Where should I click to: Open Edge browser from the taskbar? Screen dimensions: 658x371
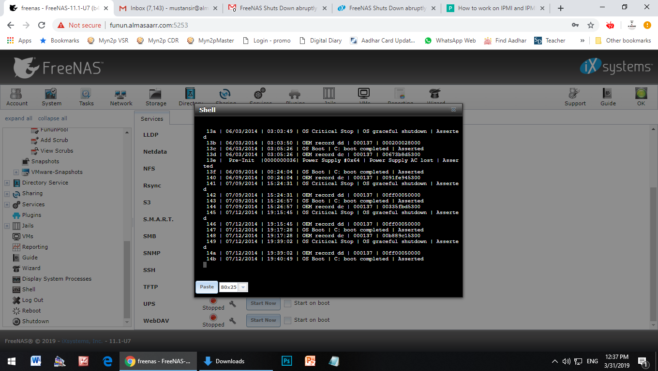tap(107, 361)
